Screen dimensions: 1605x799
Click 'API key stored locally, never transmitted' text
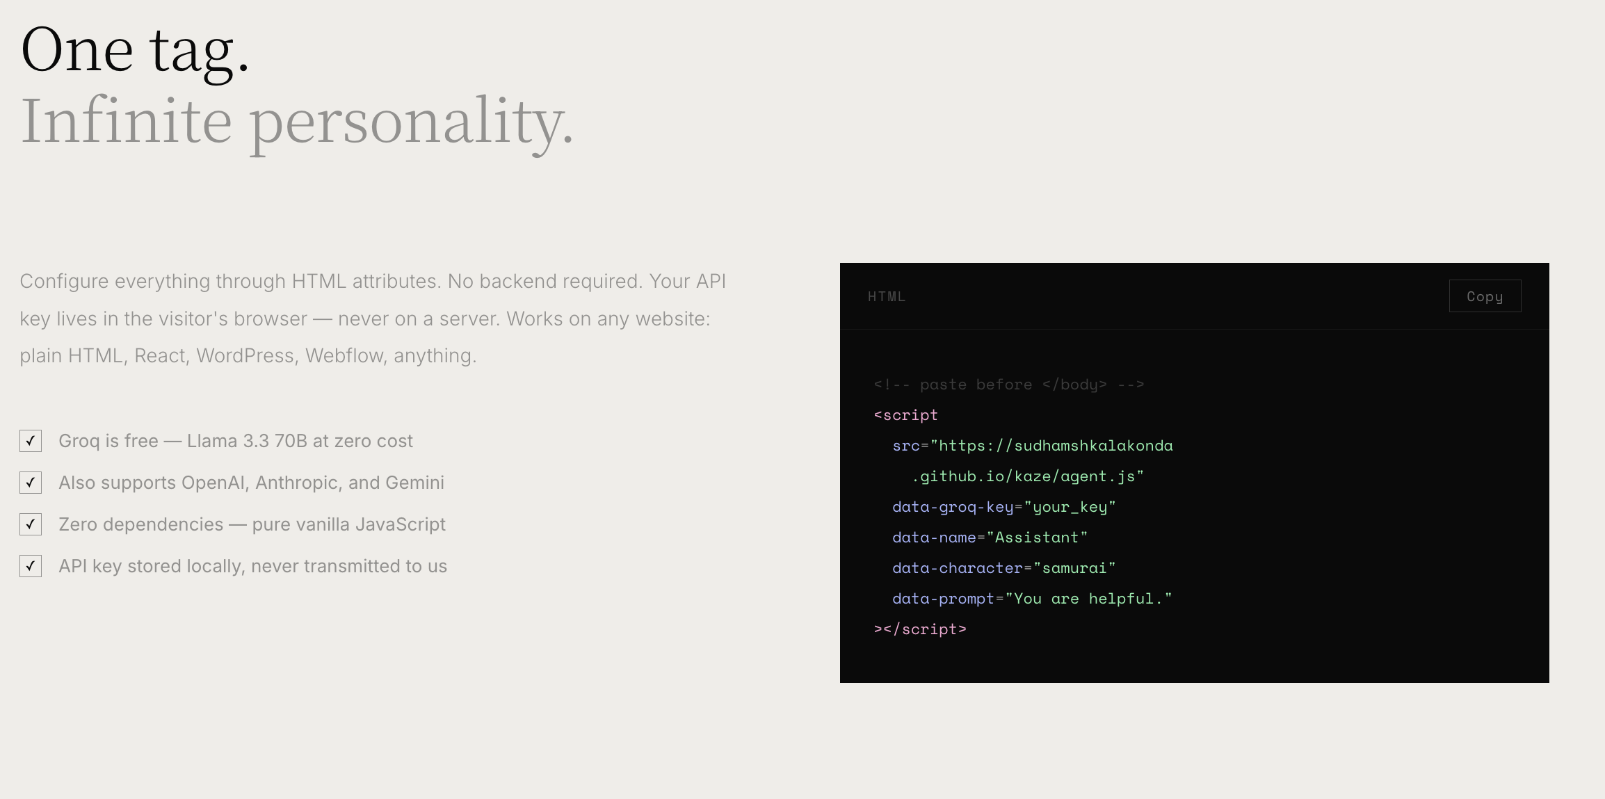(252, 566)
